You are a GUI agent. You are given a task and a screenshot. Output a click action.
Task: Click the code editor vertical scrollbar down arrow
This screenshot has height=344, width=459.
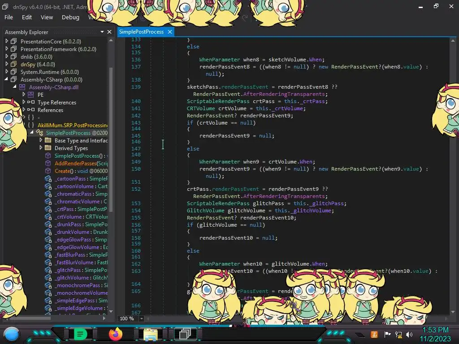[453, 312]
